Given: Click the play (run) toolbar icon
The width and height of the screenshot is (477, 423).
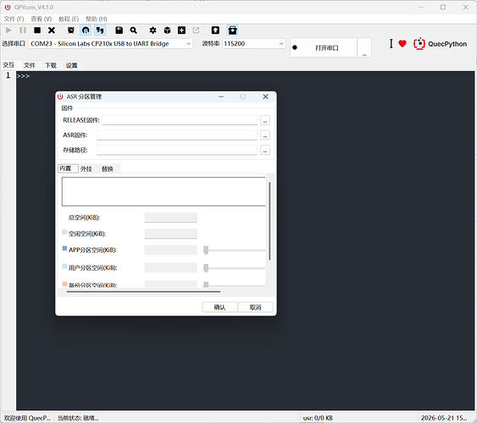Looking at the screenshot, I should 8,30.
